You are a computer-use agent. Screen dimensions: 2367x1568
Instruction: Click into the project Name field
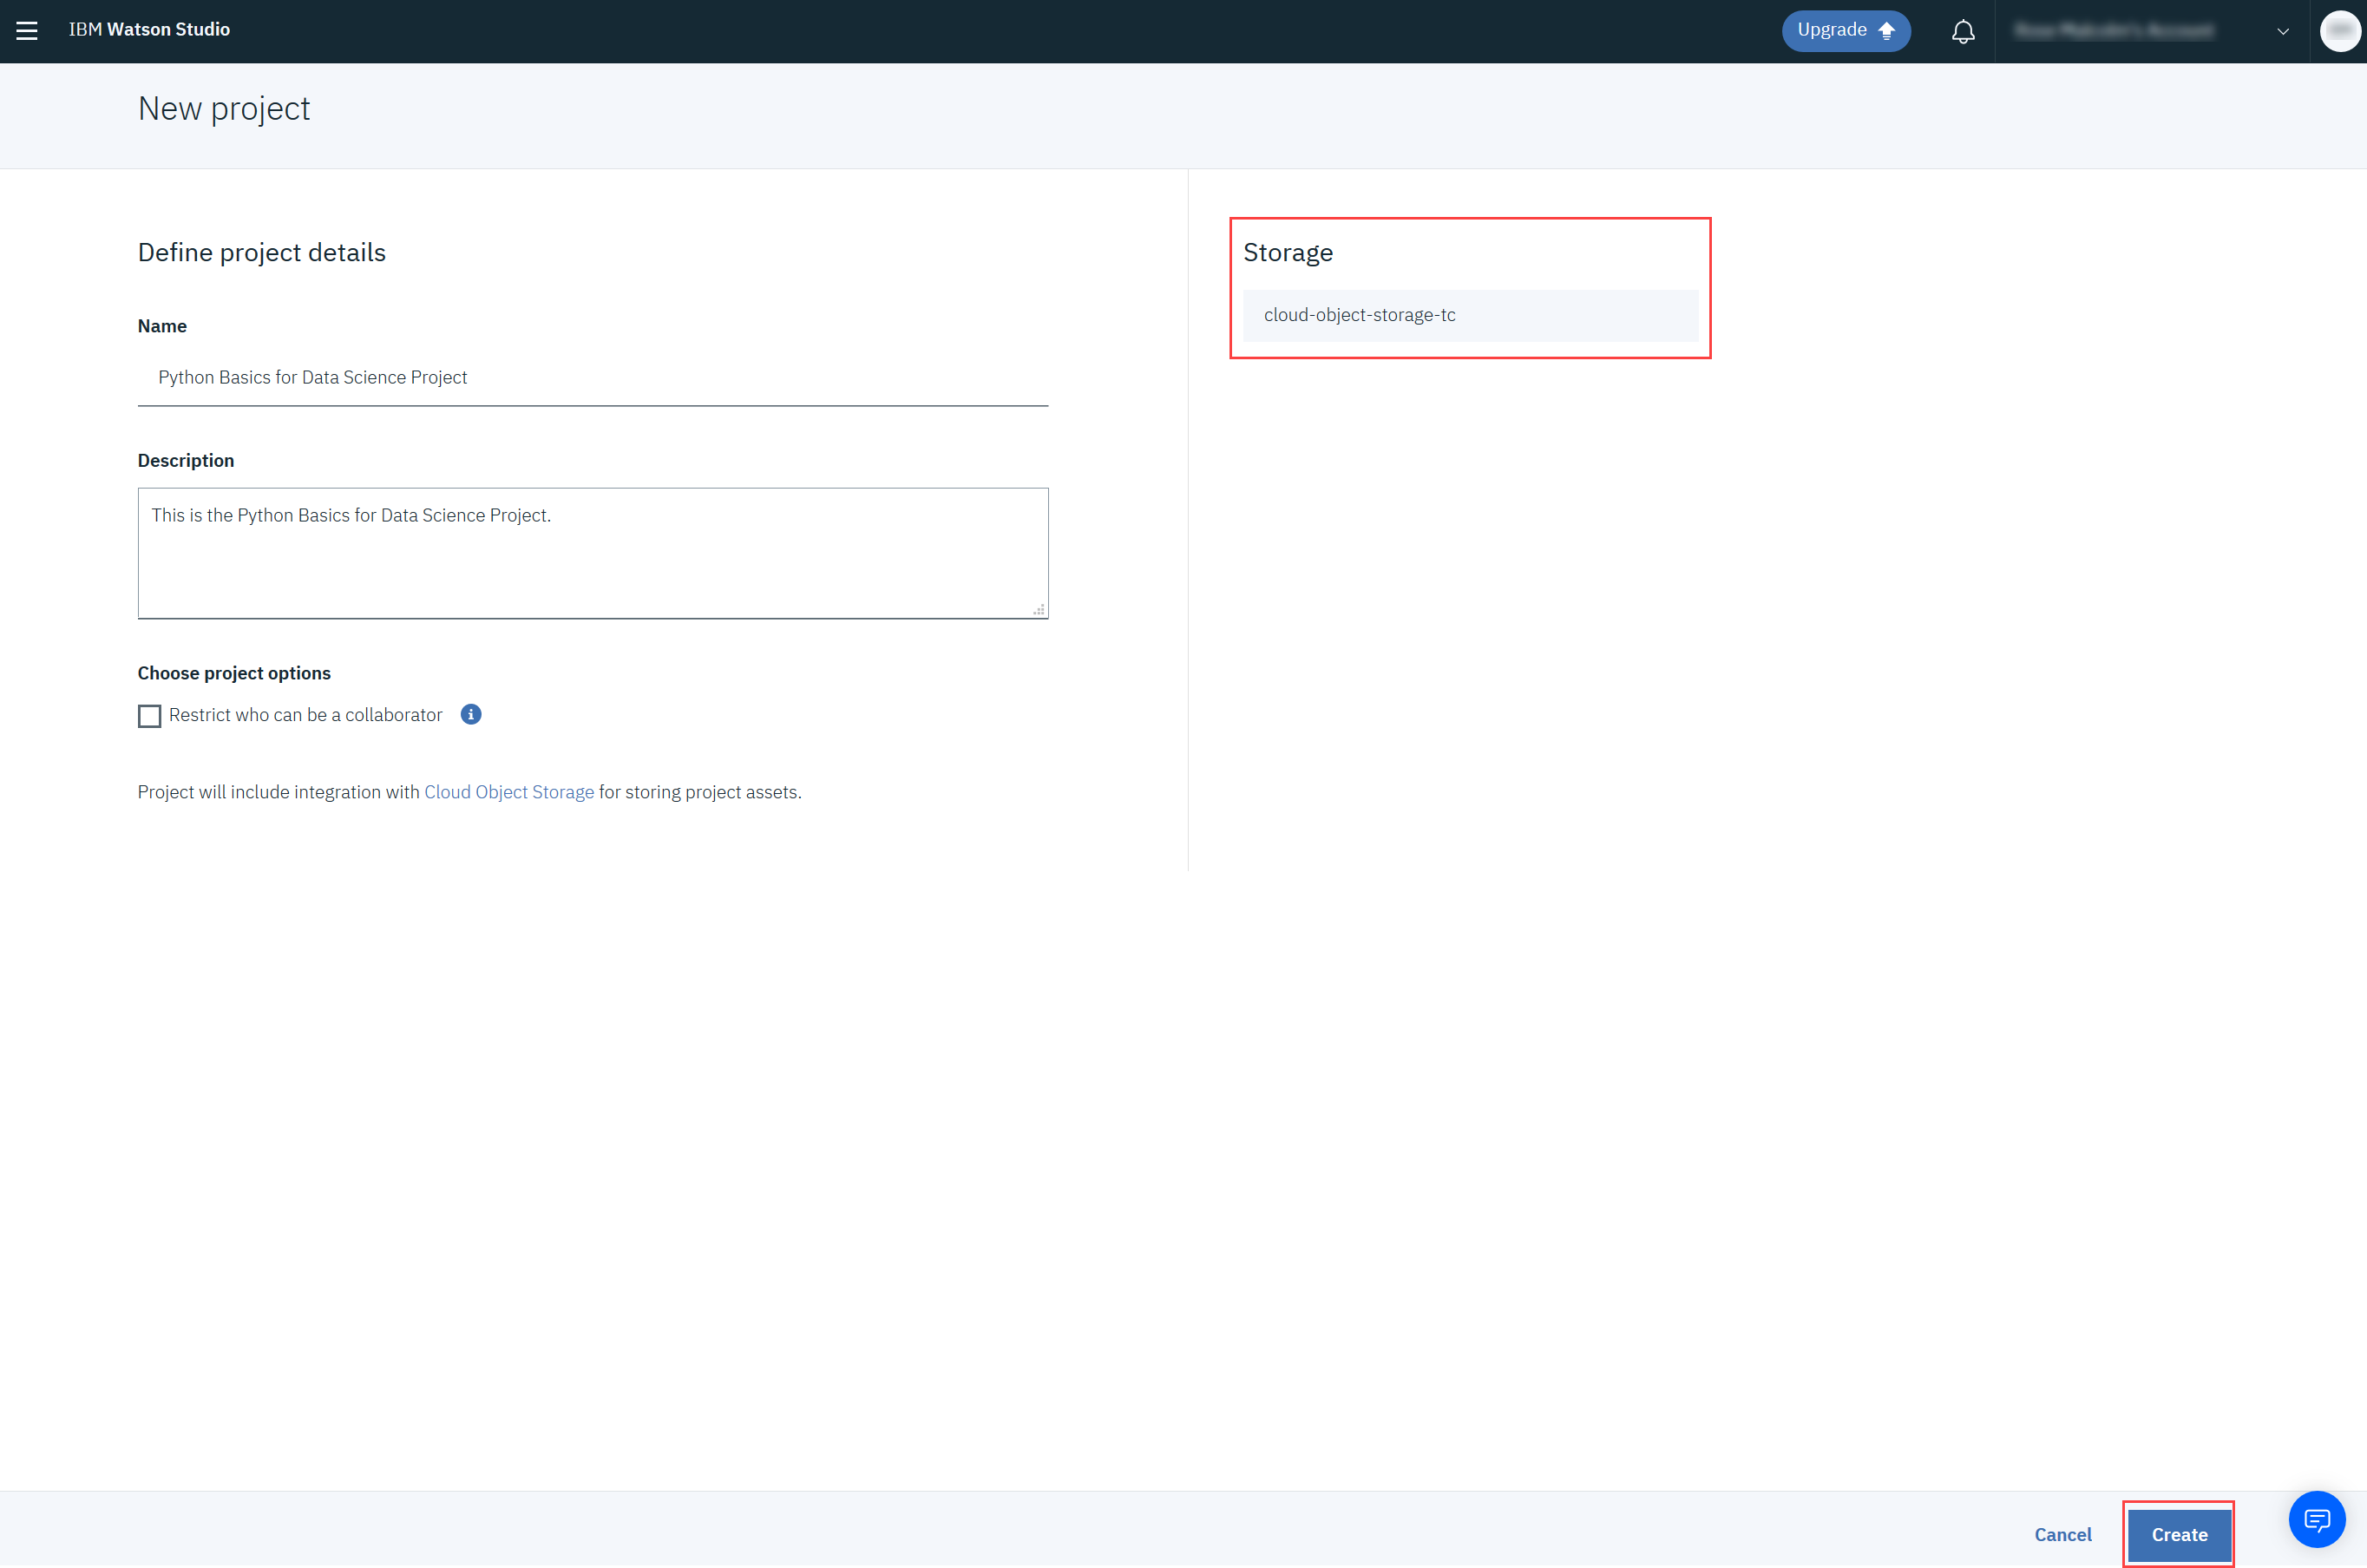coord(592,378)
